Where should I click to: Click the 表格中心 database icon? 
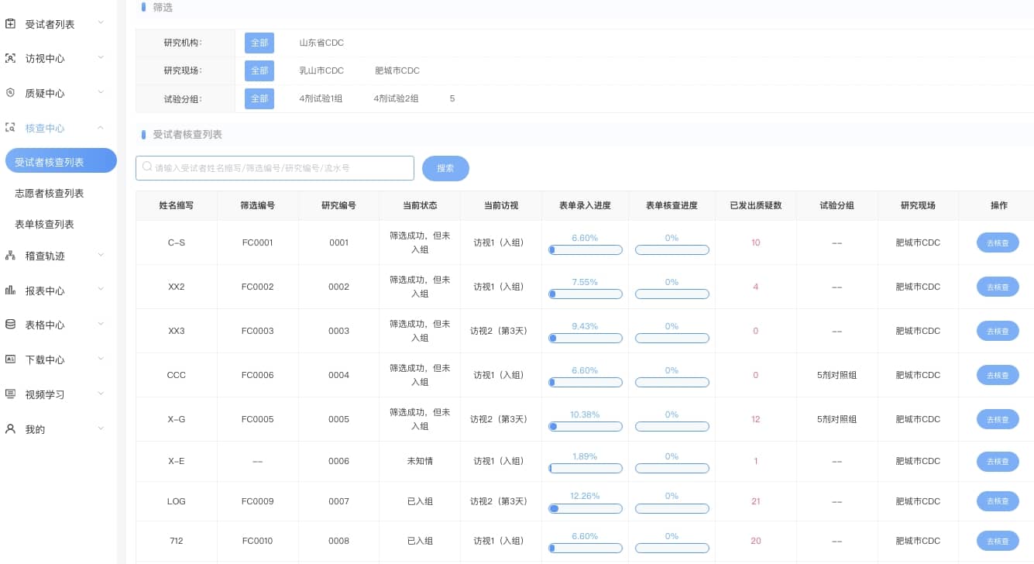tap(10, 325)
